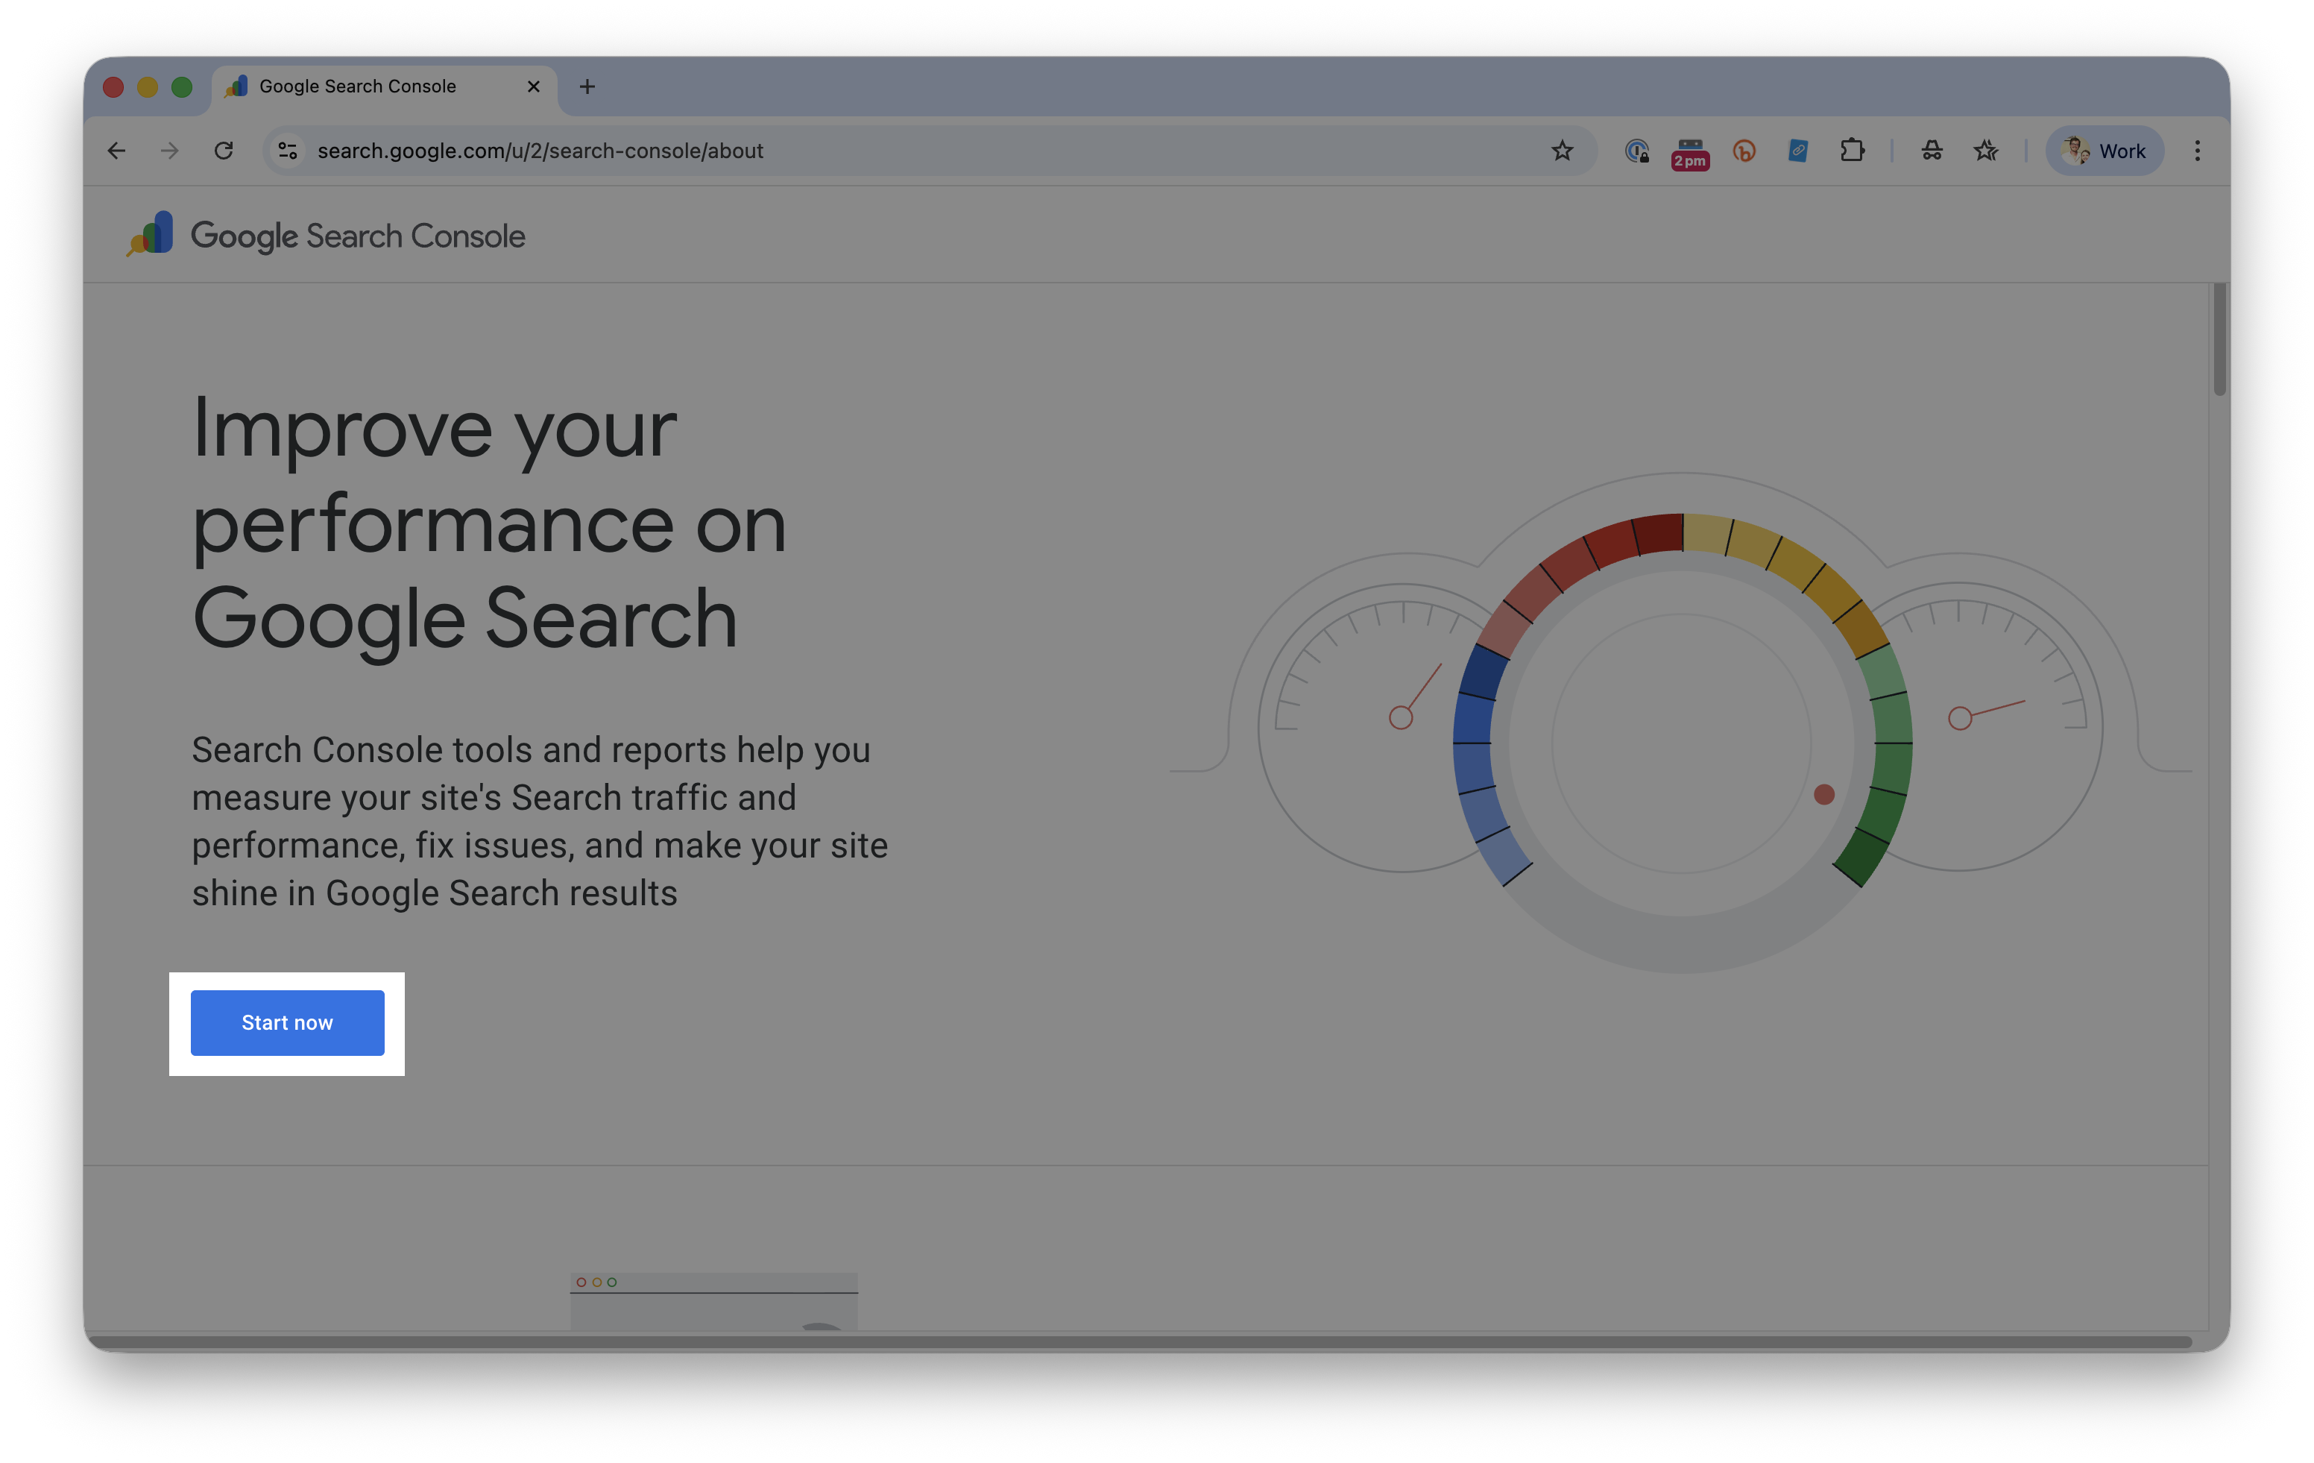Open a new tab with plus button
The width and height of the screenshot is (2314, 1463).
[x=587, y=86]
